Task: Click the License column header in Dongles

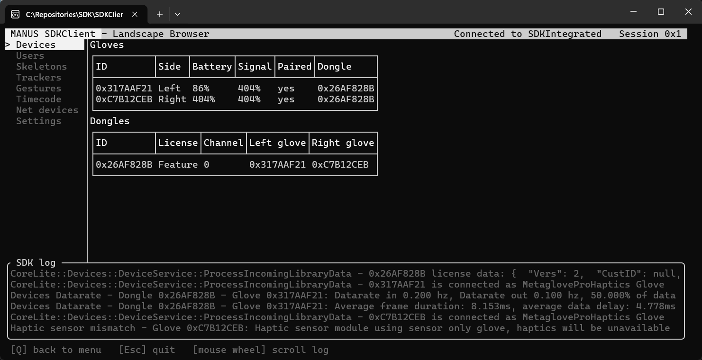Action: point(178,143)
